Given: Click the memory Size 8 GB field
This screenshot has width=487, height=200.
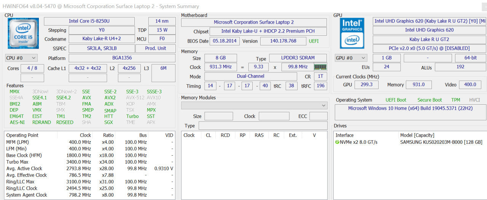Looking at the screenshot, I should click(221, 58).
